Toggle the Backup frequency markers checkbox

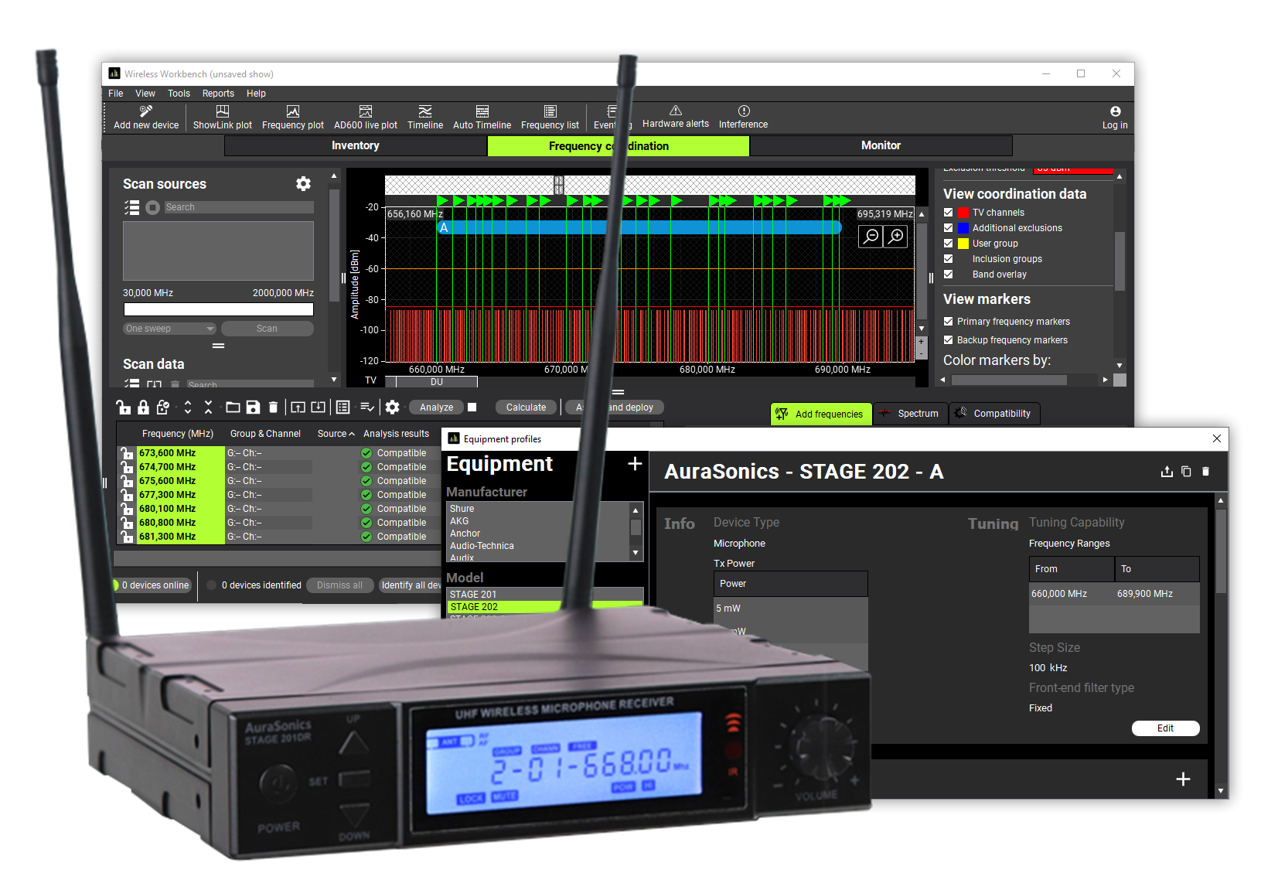pos(949,339)
